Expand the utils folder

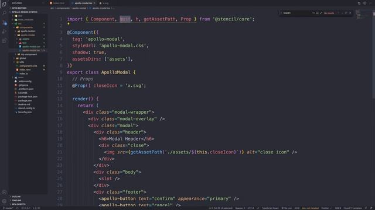[x=22, y=62]
